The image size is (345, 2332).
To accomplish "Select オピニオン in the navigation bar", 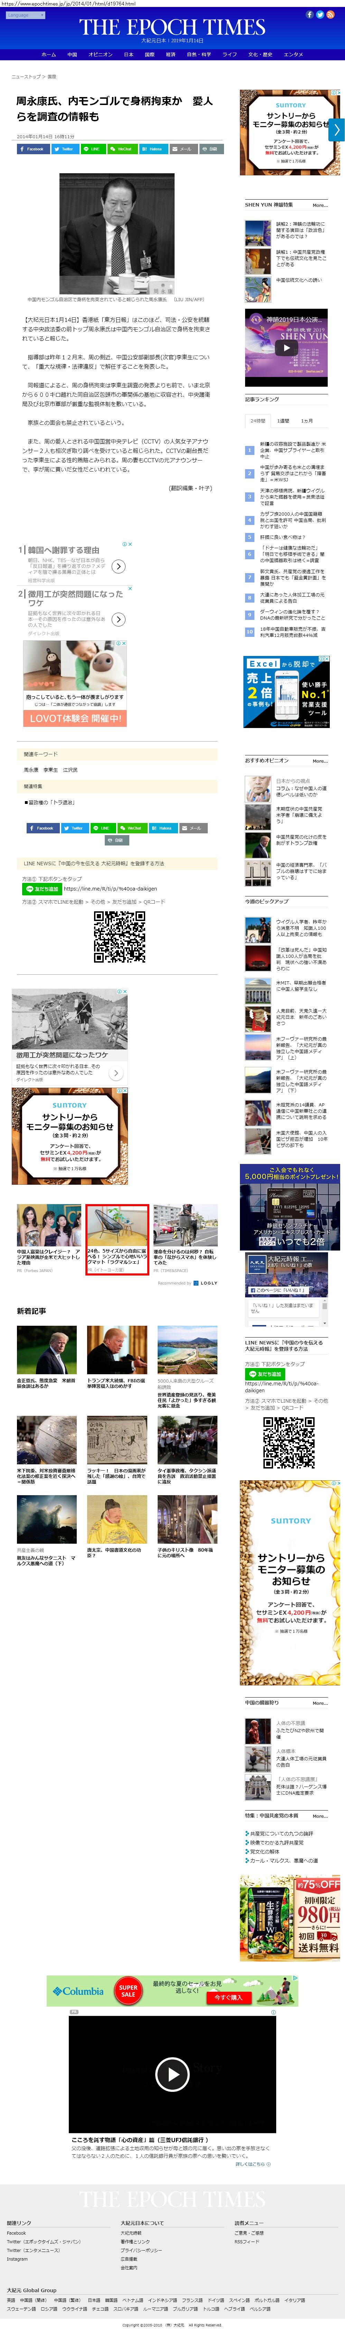I will point(100,54).
